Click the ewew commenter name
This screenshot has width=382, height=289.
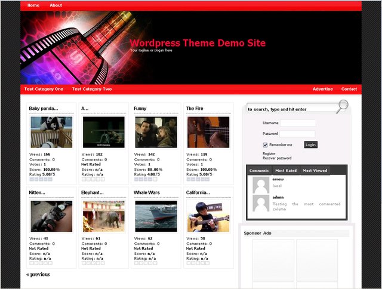point(278,179)
